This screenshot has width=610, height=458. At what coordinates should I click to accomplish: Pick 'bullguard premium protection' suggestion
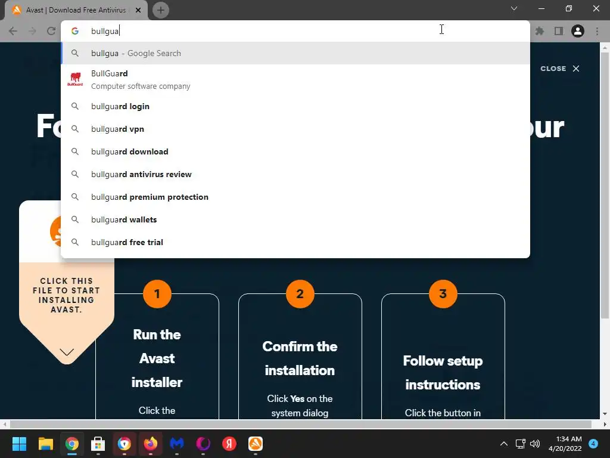click(295, 197)
